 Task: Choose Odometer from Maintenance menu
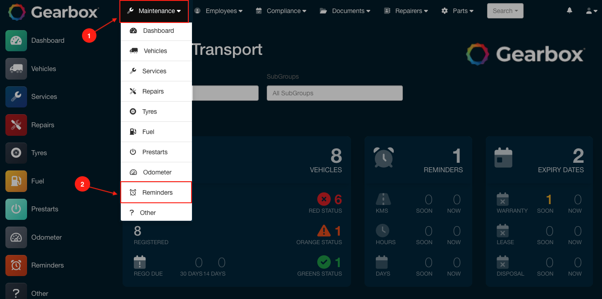[156, 172]
